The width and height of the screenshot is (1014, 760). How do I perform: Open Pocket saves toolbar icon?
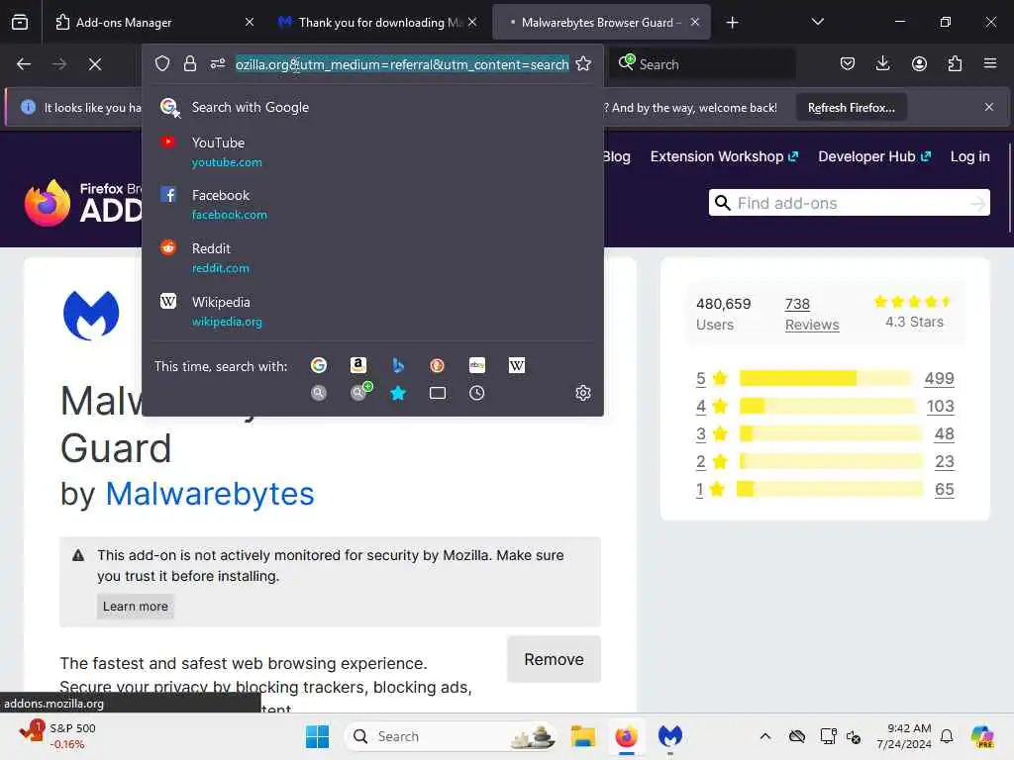pyautogui.click(x=848, y=63)
